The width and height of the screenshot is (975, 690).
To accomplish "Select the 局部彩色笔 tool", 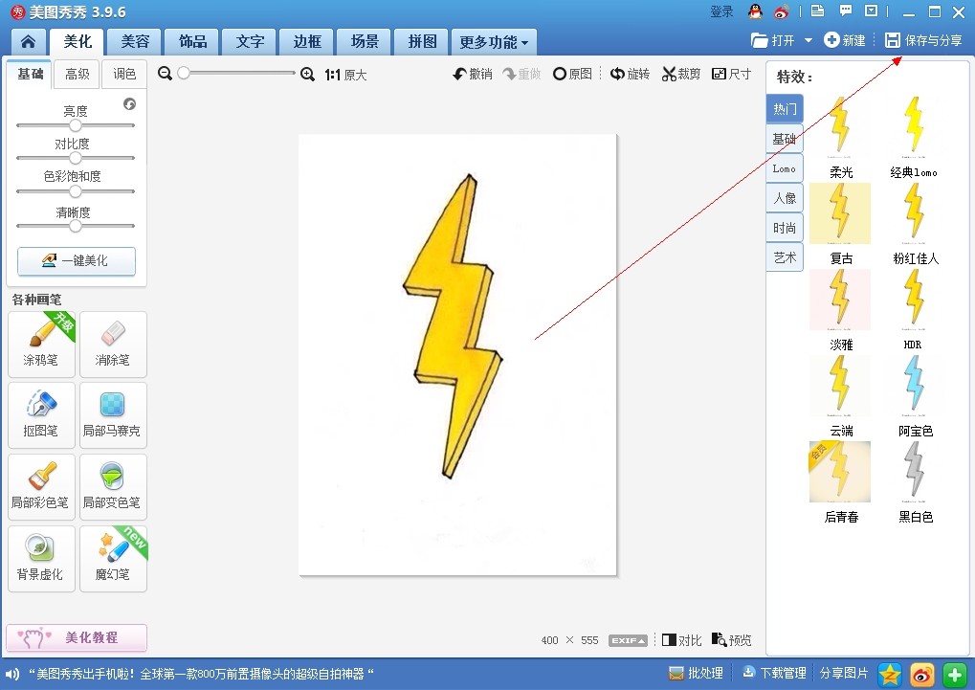I will pos(42,486).
